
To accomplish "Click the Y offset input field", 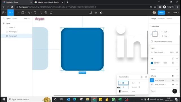I will [123, 87].
